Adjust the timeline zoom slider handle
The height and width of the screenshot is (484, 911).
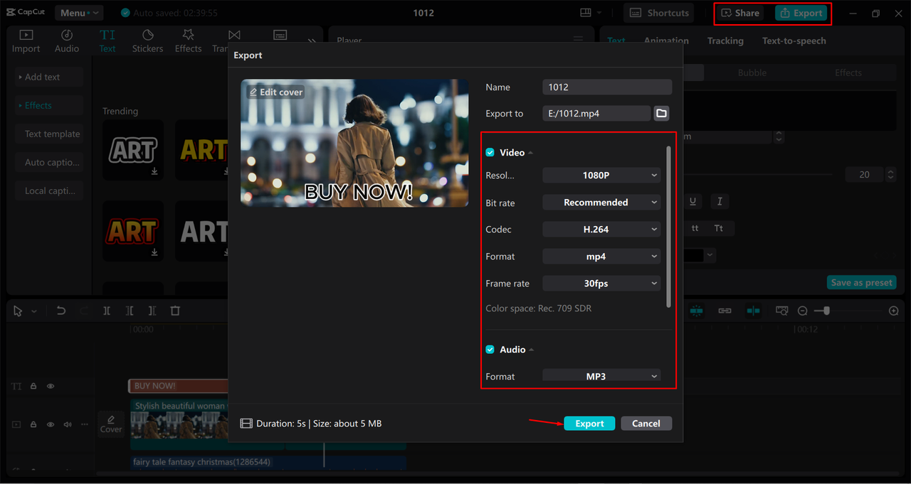pos(826,311)
